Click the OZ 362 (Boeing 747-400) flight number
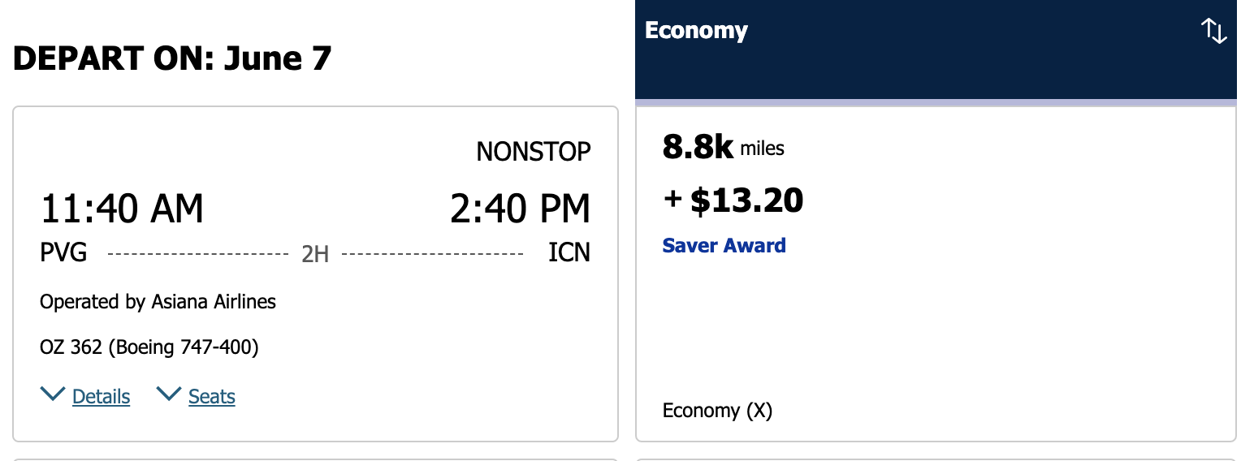The width and height of the screenshot is (1241, 461). tap(149, 347)
